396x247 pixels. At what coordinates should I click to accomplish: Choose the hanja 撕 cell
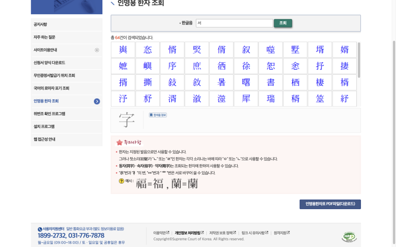[148, 82]
